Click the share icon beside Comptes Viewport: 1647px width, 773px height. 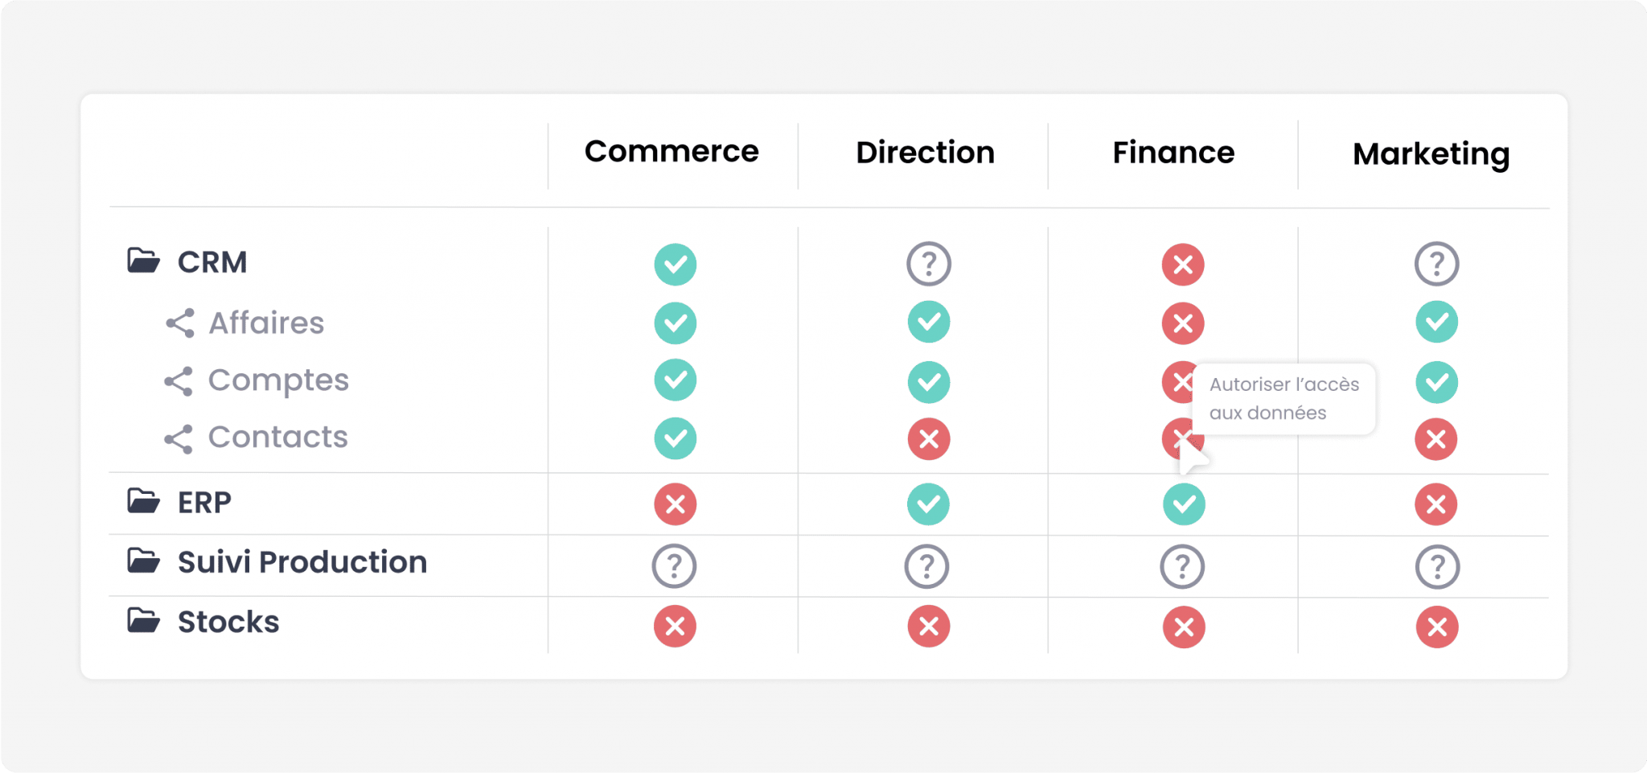(179, 381)
